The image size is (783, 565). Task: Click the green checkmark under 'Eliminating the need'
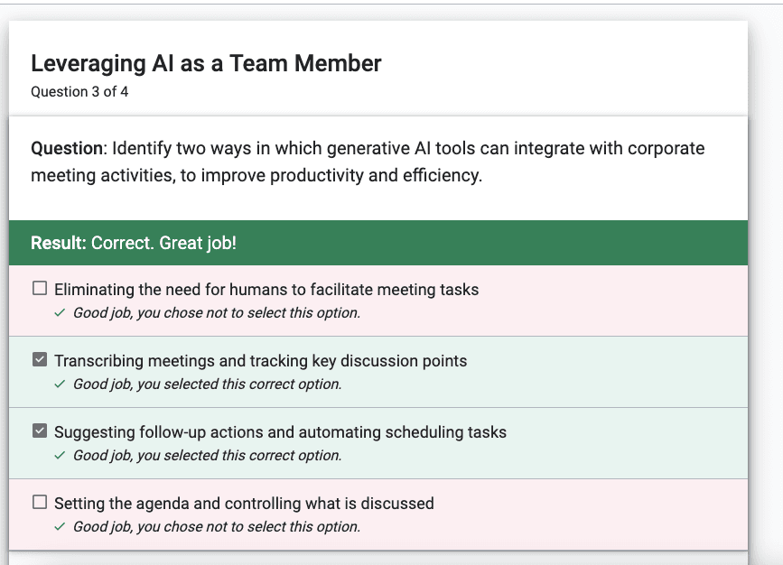(x=60, y=313)
